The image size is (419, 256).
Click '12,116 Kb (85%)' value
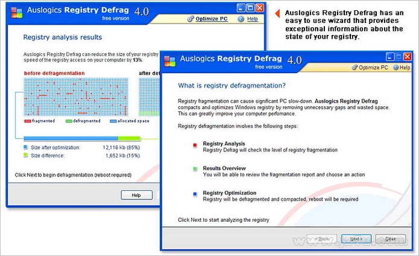121,147
